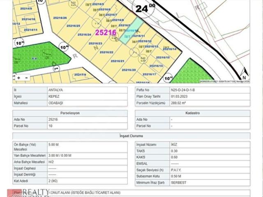Viewport: 263px width, 197px height.
Task: Click the TAKS value 0.30 cell
Action: (x=210, y=151)
